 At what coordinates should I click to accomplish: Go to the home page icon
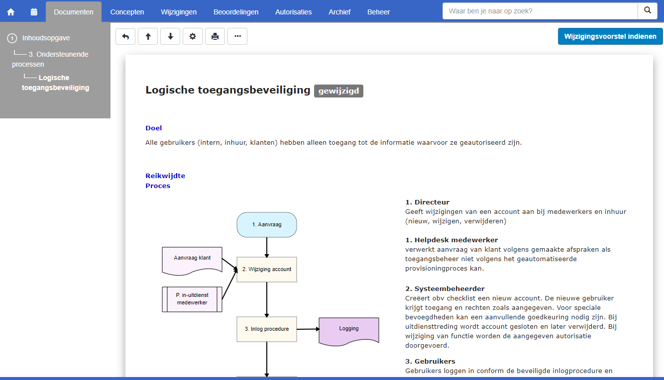11,12
